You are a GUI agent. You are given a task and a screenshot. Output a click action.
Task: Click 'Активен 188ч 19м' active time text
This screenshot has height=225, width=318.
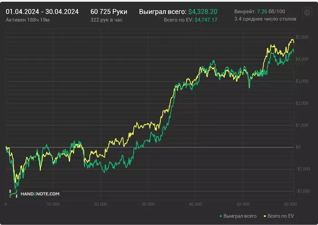pyautogui.click(x=28, y=20)
